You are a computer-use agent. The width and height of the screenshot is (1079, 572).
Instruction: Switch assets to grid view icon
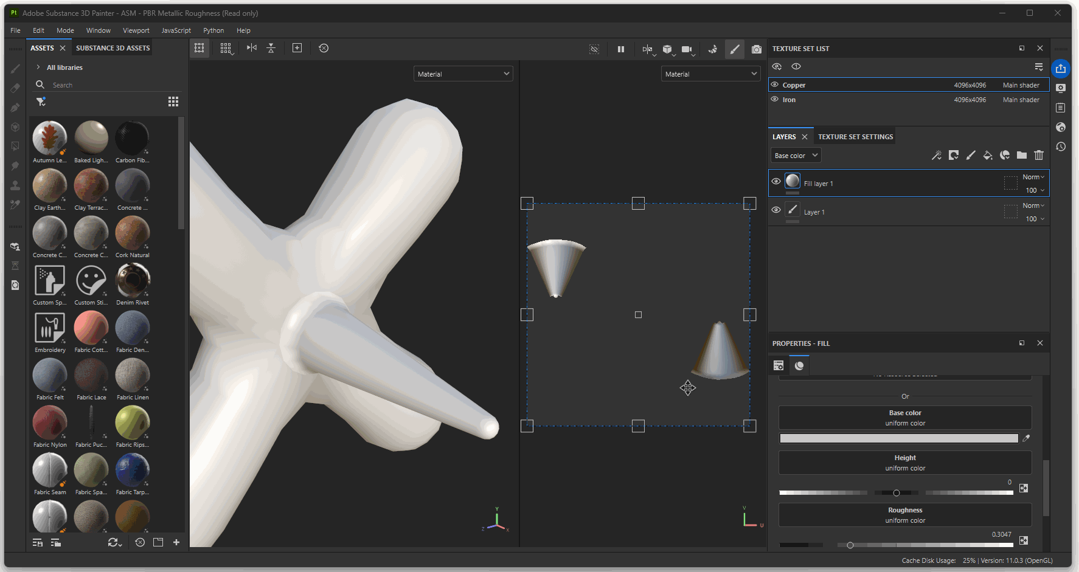[x=173, y=102]
